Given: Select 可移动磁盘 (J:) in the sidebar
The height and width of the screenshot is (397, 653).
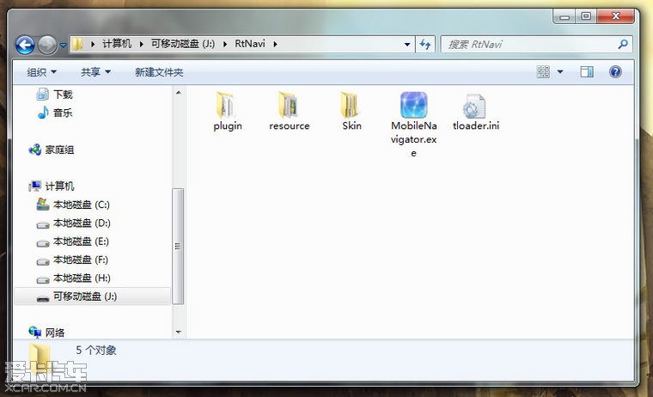Looking at the screenshot, I should tap(93, 296).
